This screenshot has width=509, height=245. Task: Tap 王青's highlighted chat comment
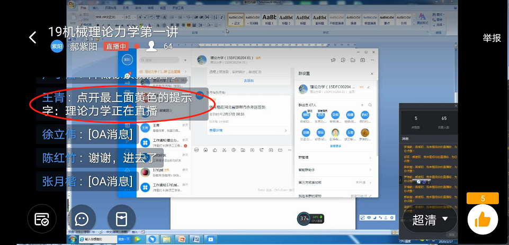pos(122,104)
